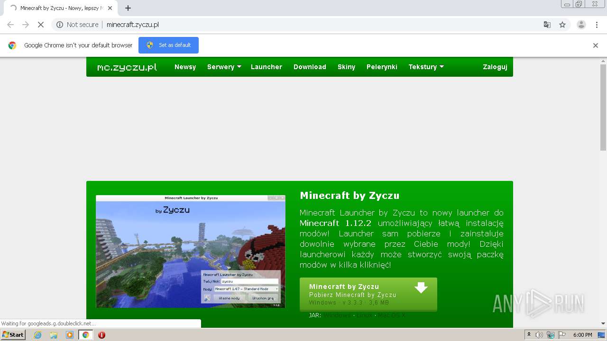The image size is (607, 341).
Task: Open the Download menu item
Action: [310, 67]
